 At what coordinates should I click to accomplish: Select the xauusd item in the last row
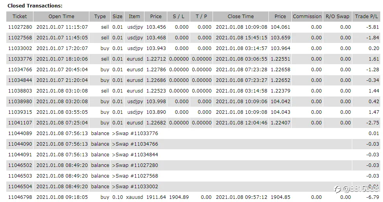pos(135,197)
